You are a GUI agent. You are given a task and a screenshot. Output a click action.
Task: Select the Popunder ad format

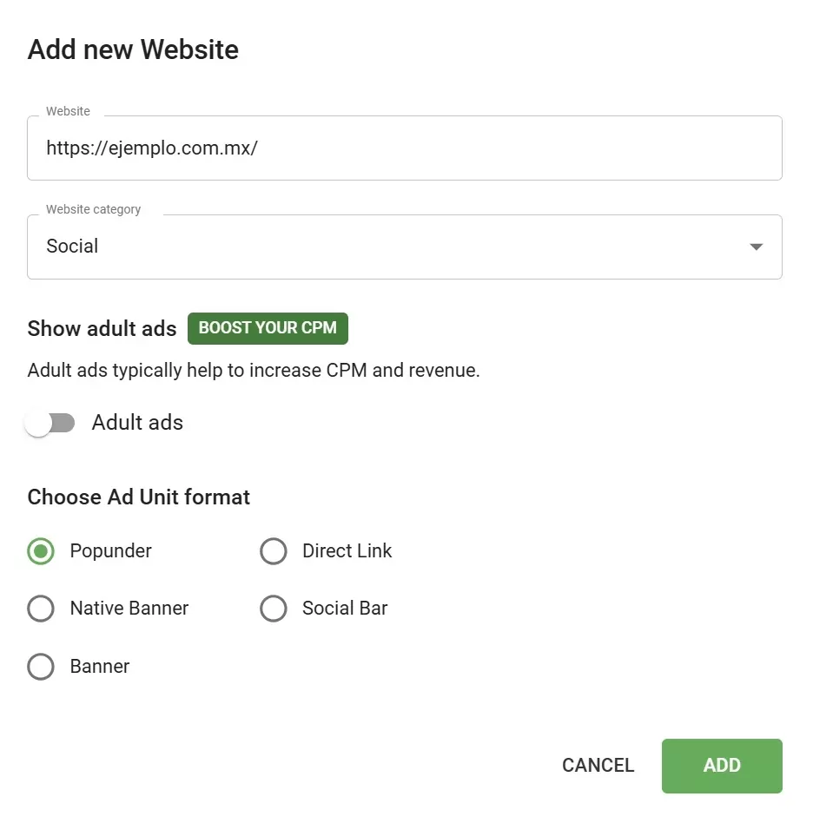point(40,550)
